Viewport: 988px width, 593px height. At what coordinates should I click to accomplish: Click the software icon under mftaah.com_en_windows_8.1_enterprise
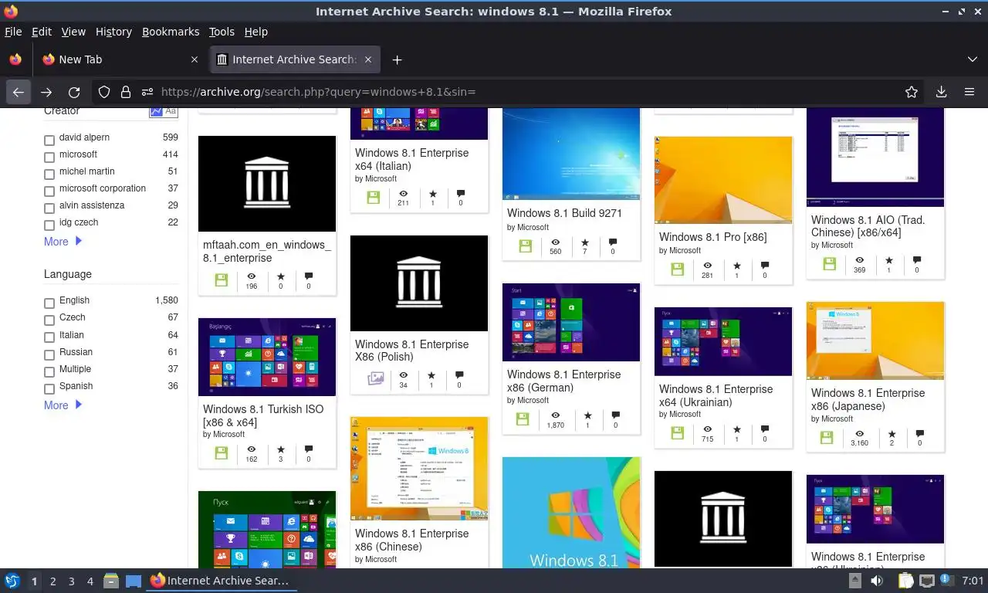click(x=221, y=280)
